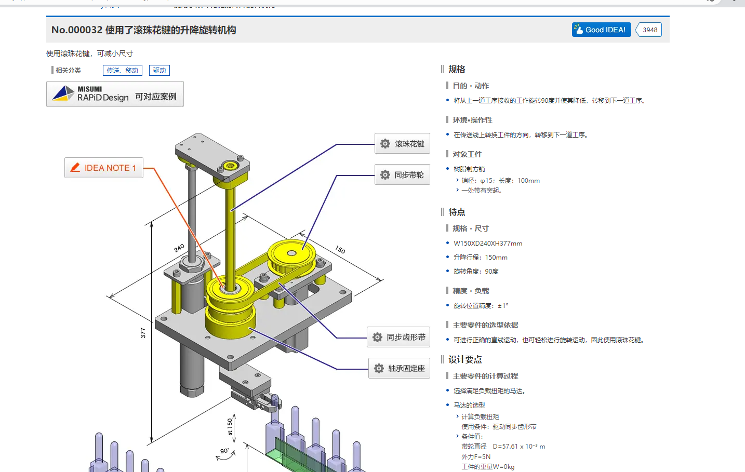The width and height of the screenshot is (745, 472).
Task: Click chevron item 计算负载扭矩
Action: (480, 417)
